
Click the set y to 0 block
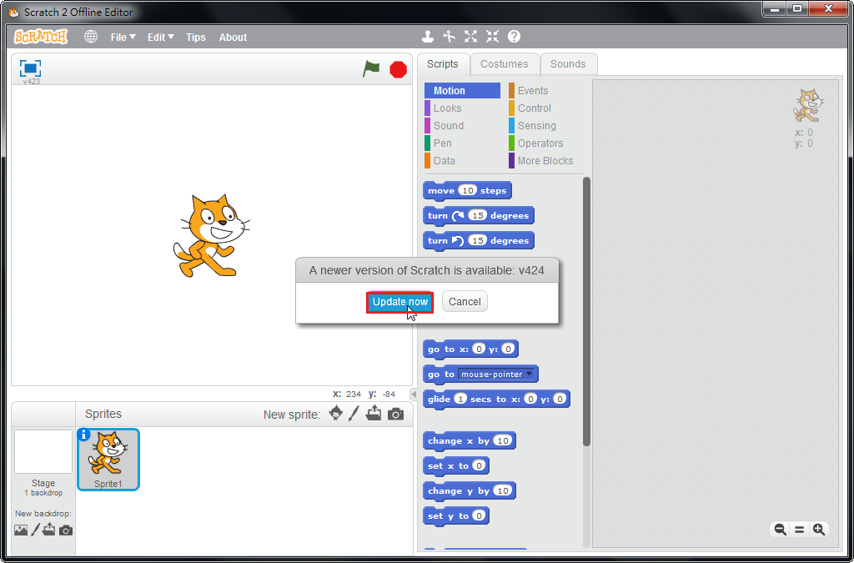pyautogui.click(x=456, y=515)
